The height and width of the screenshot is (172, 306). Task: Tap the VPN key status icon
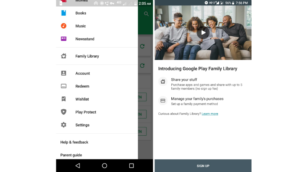(112, 3)
